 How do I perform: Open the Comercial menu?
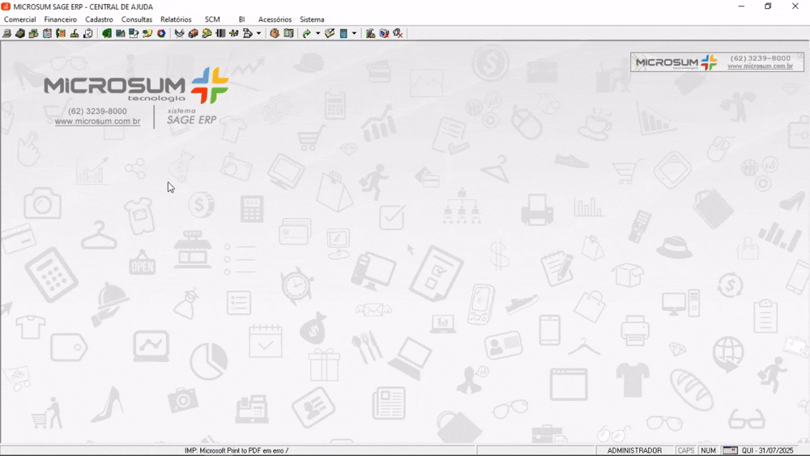(19, 19)
